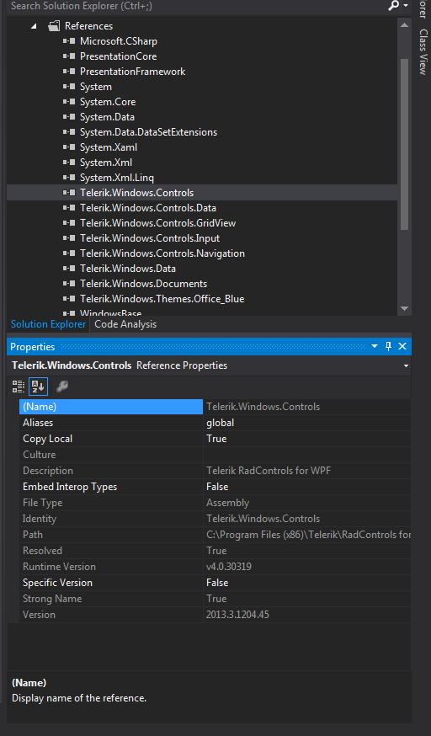Open search options dropdown arrow beside magnifier
The image size is (431, 736).
(x=405, y=6)
